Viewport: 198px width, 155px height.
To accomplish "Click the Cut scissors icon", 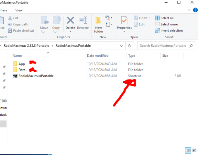I will click(10, 18).
